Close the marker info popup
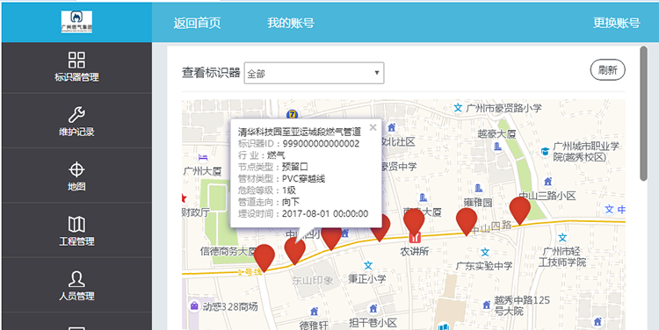Viewport: 659px width, 330px height. pos(373,127)
